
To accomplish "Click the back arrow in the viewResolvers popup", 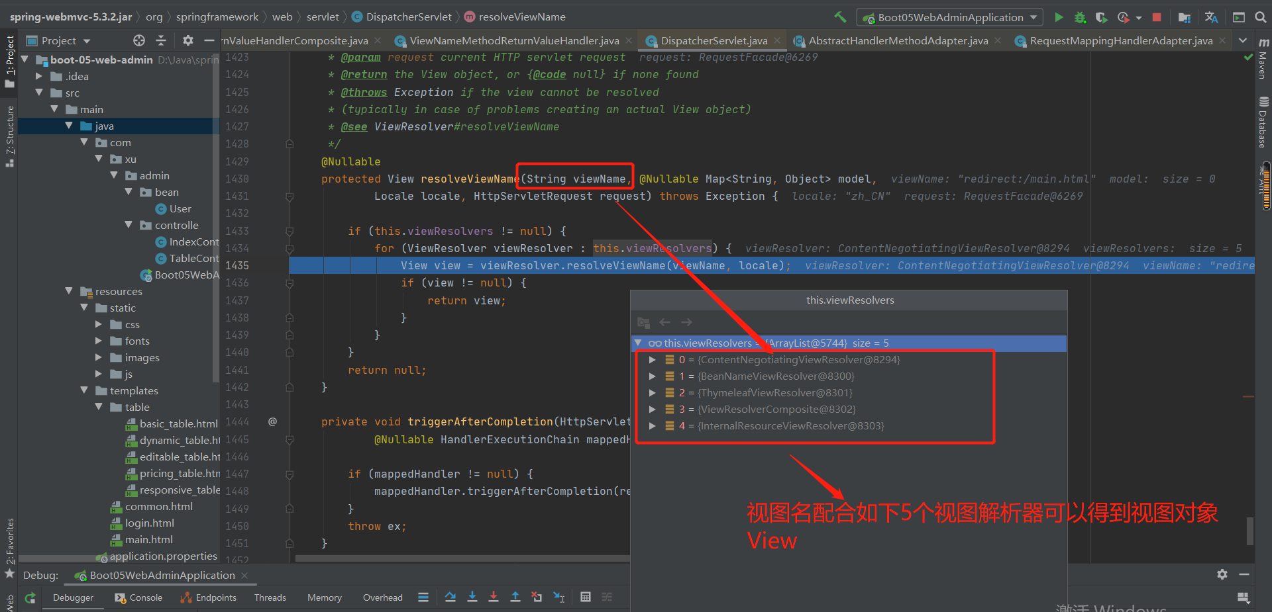I will click(665, 322).
